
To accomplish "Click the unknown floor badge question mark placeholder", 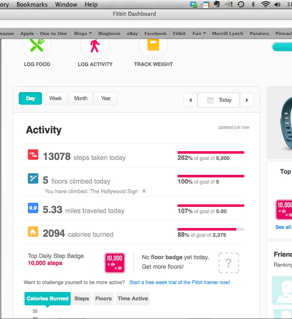I will point(229,263).
